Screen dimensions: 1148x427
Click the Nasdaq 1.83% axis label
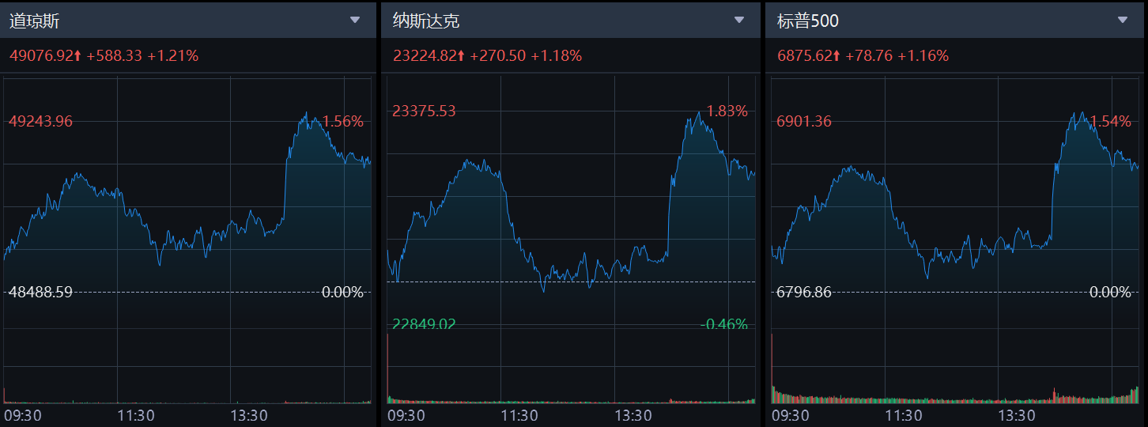[x=727, y=111]
